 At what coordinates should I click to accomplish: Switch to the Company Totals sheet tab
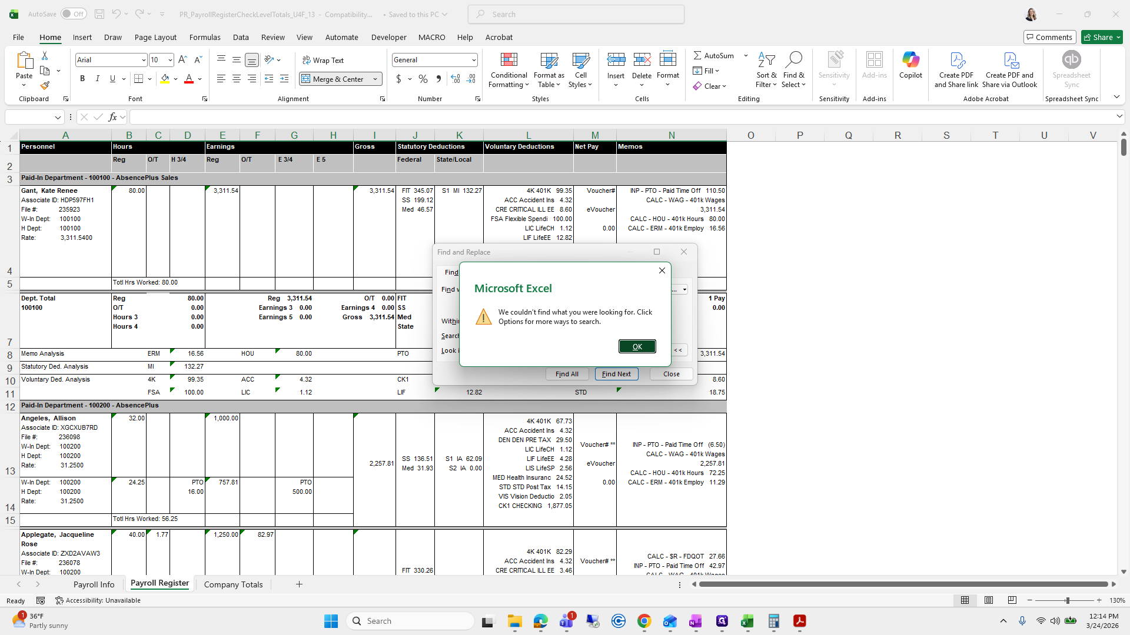233,584
